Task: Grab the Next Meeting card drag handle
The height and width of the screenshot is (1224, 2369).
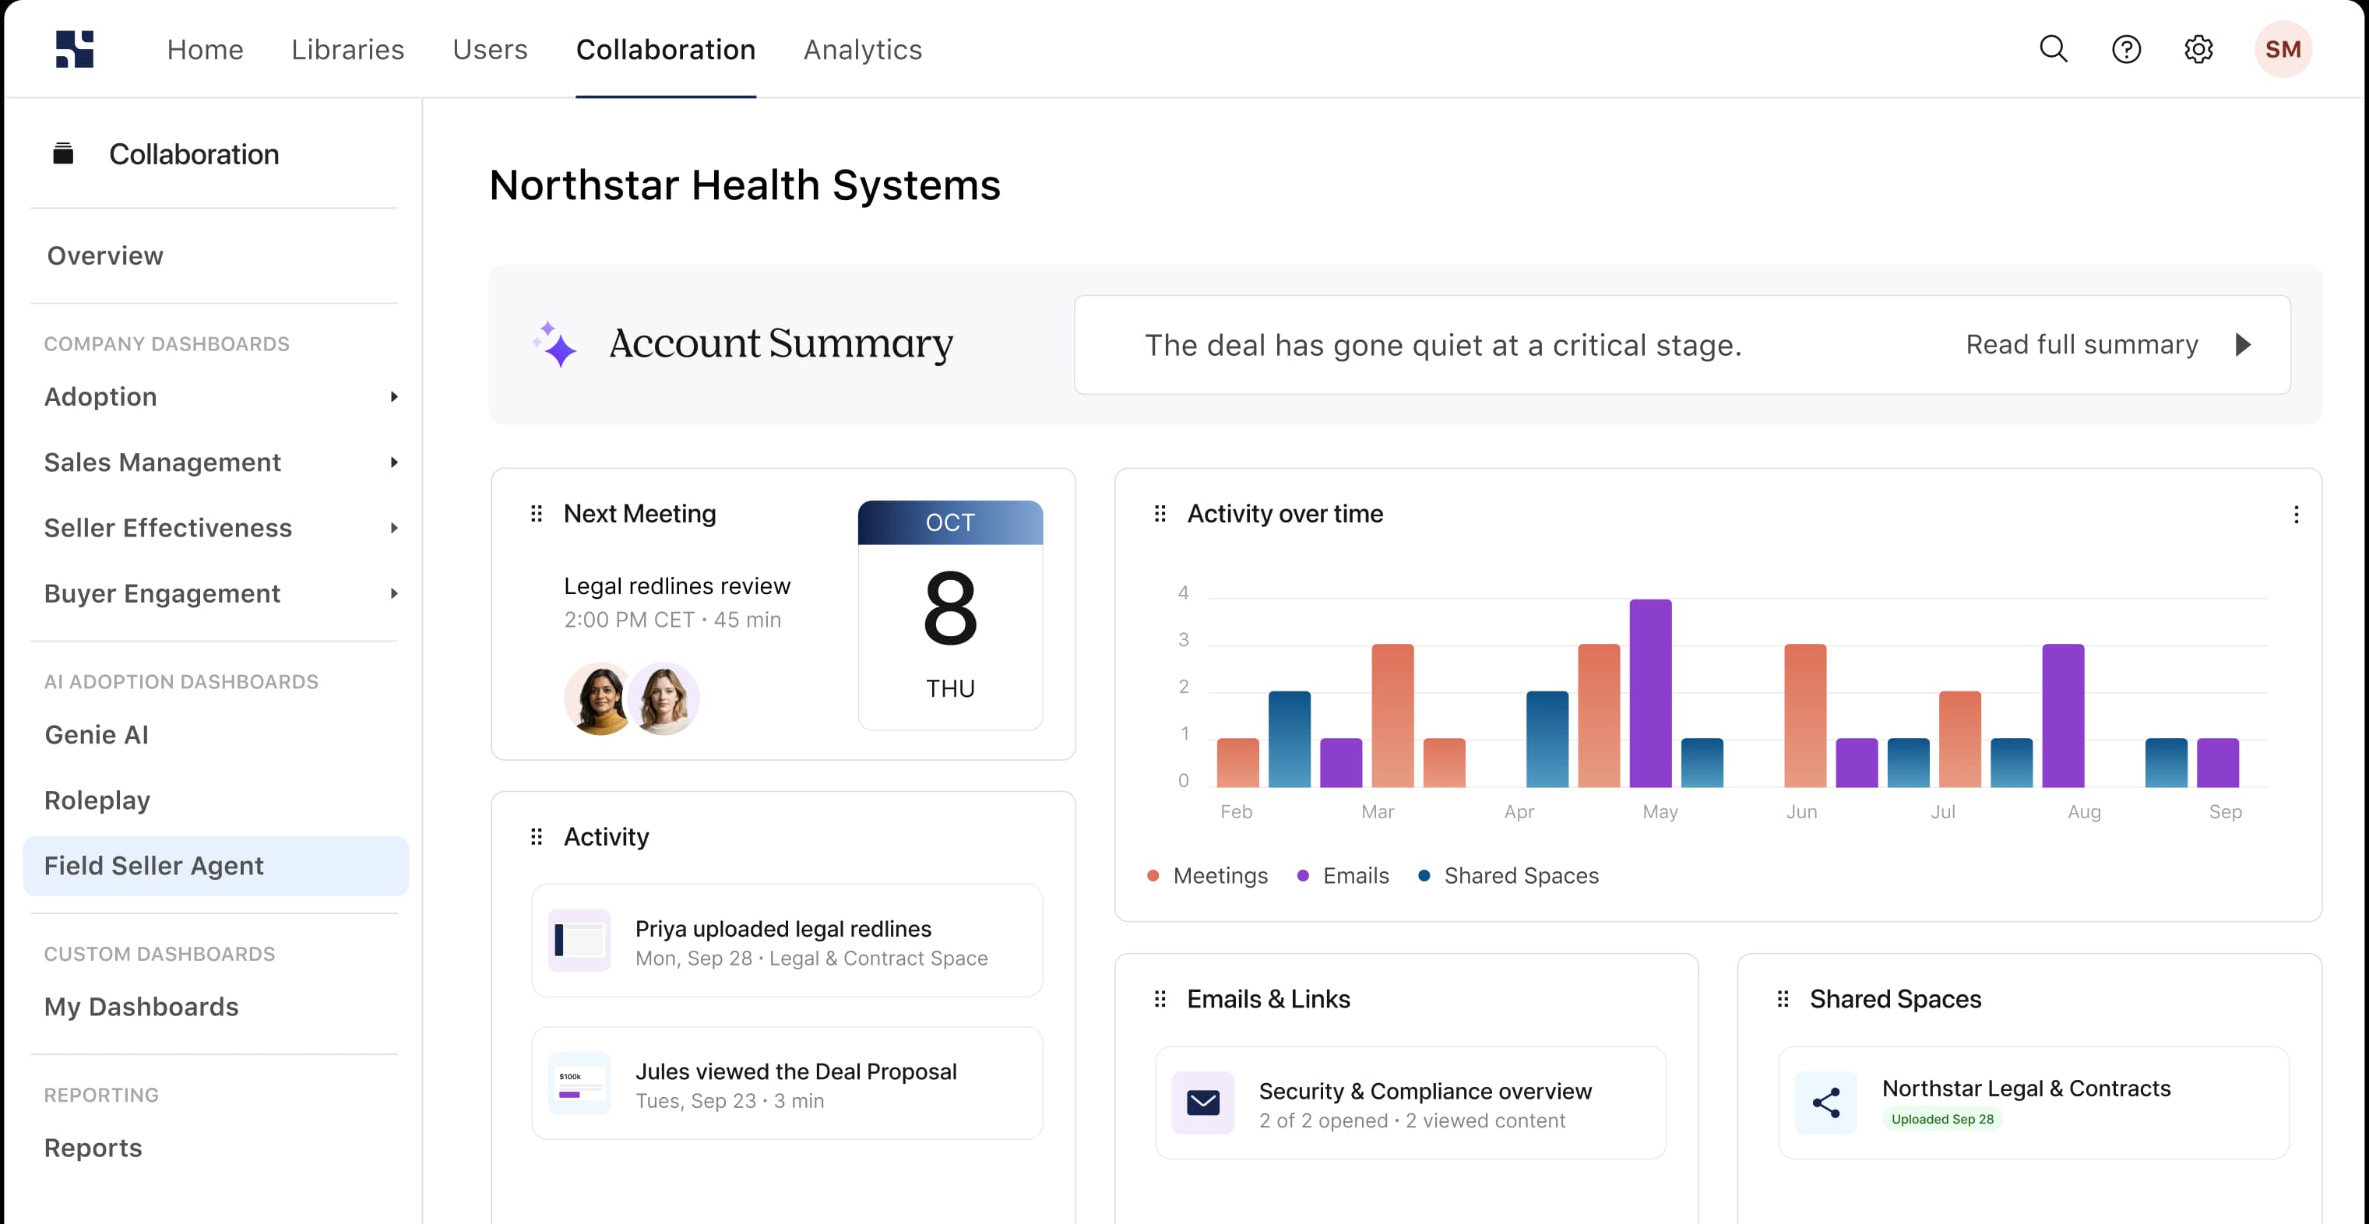Action: point(536,513)
